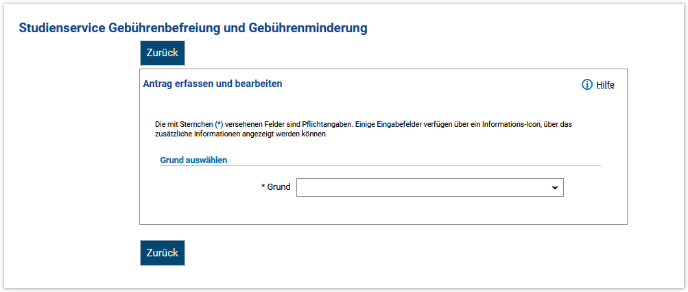The image size is (688, 292).
Task: Click the 'Grund auswählen' section heading
Action: 193,160
